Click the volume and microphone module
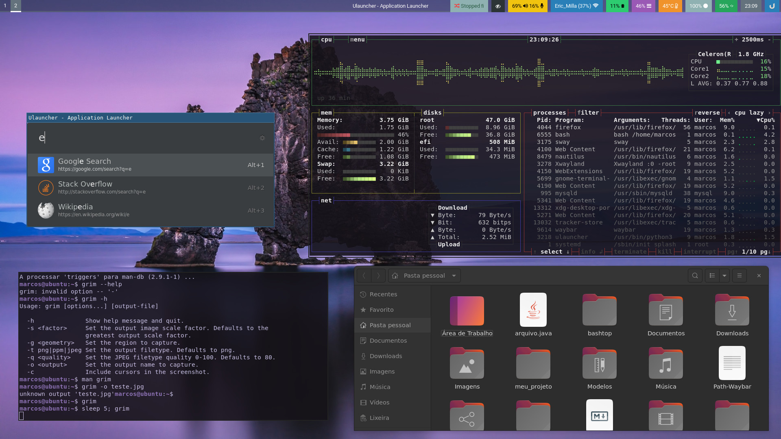Image resolution: width=781 pixels, height=439 pixels. click(528, 6)
